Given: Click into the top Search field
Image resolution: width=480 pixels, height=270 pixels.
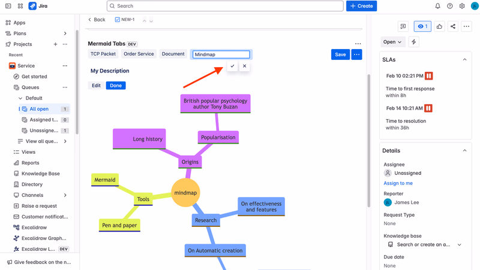Looking at the screenshot, I should [x=225, y=6].
